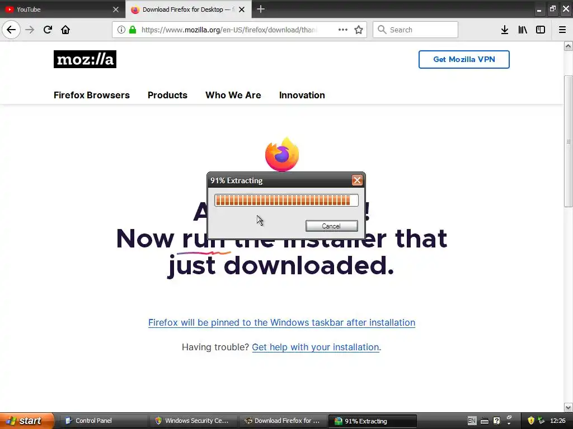The image size is (573, 429).
Task: Open the Windows Start menu
Action: click(x=26, y=421)
